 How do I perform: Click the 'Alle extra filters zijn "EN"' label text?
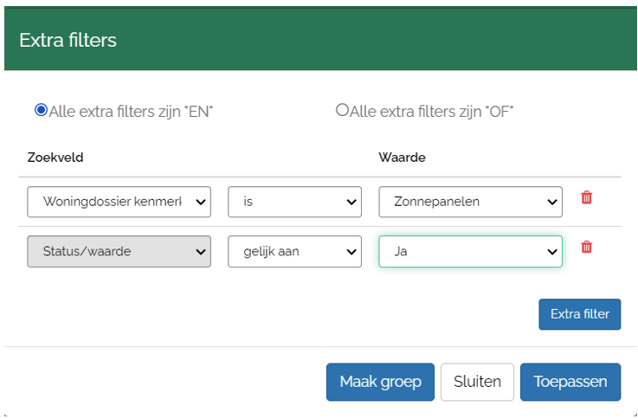(131, 111)
